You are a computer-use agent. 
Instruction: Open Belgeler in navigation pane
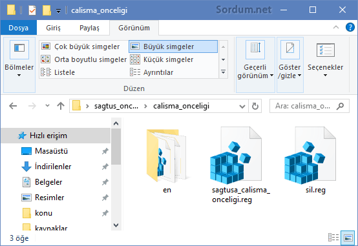coord(48,182)
